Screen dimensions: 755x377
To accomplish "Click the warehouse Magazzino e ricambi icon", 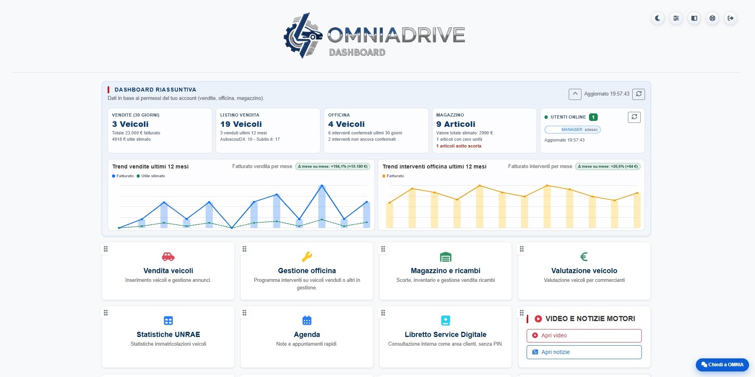I will pos(446,257).
